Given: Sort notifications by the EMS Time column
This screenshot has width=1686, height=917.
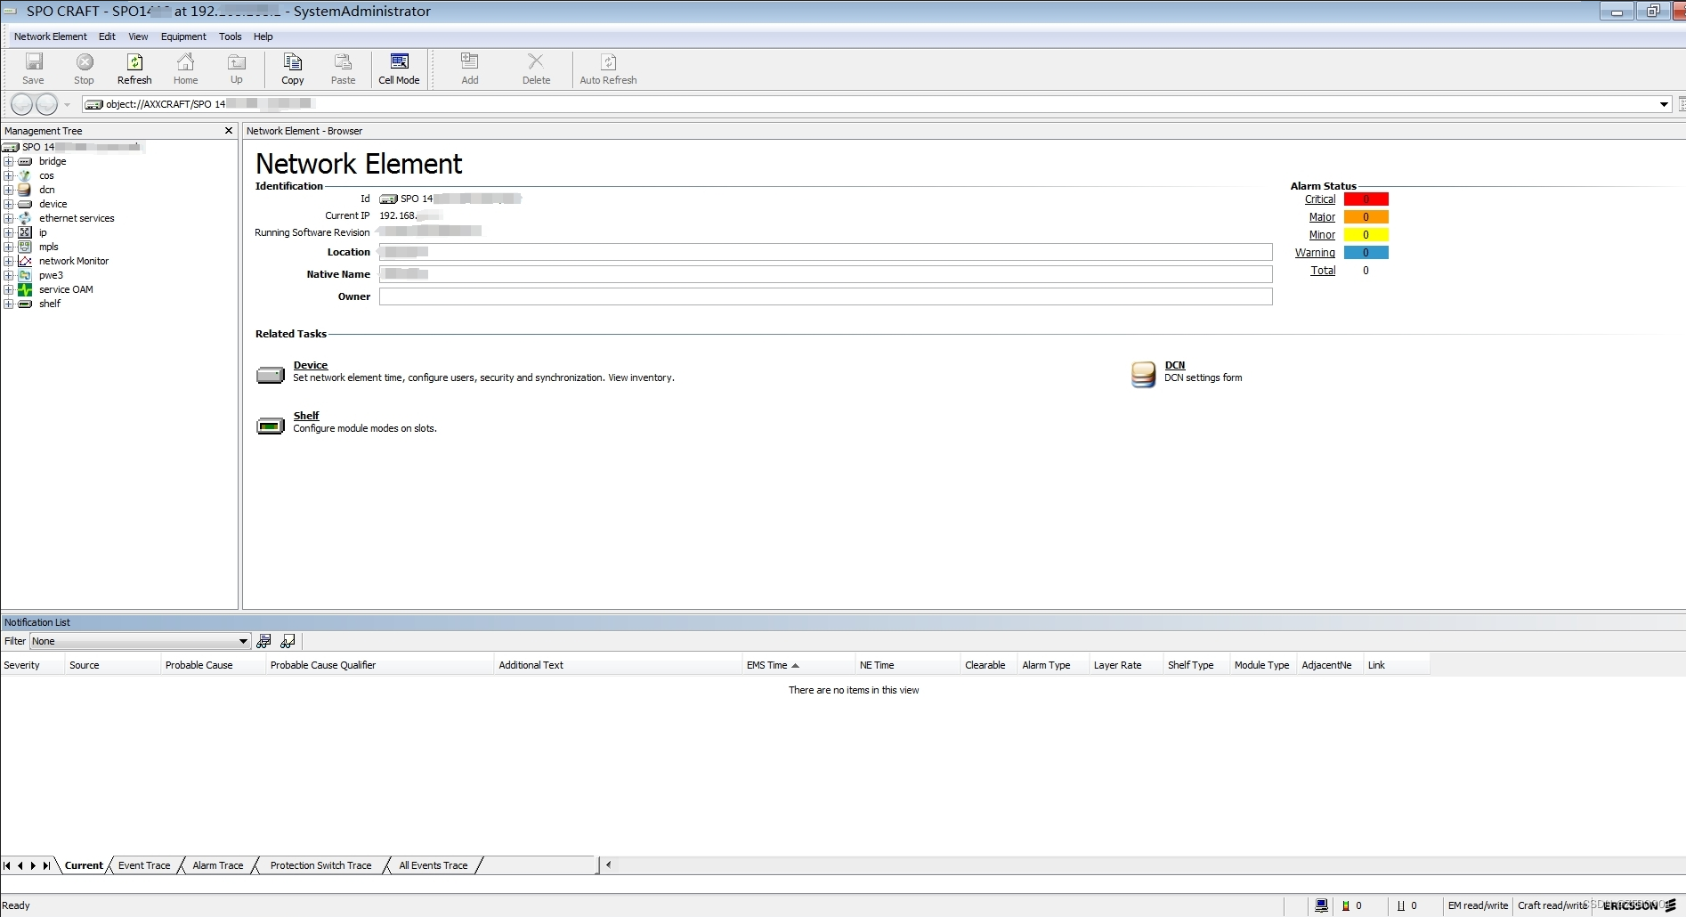Looking at the screenshot, I should point(798,665).
